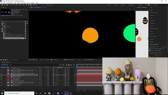Open the 1 View layout dropdown
Viewport: 168px width, 95px height.
[x=80, y=60]
